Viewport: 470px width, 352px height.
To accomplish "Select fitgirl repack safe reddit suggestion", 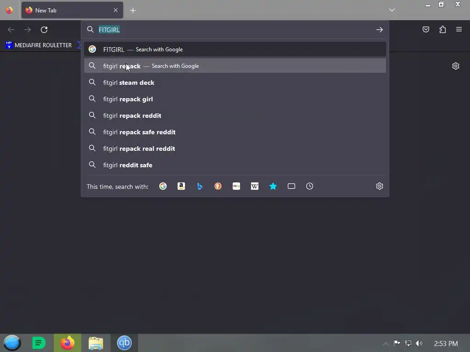I will 235,132.
